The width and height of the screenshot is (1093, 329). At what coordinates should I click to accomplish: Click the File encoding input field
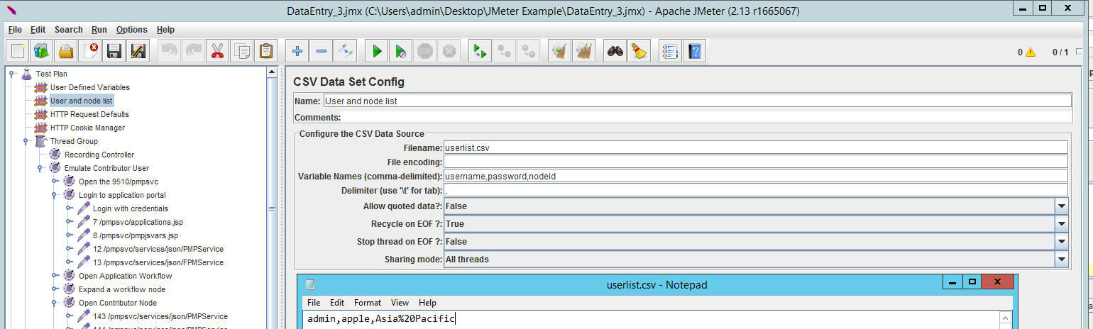[756, 162]
